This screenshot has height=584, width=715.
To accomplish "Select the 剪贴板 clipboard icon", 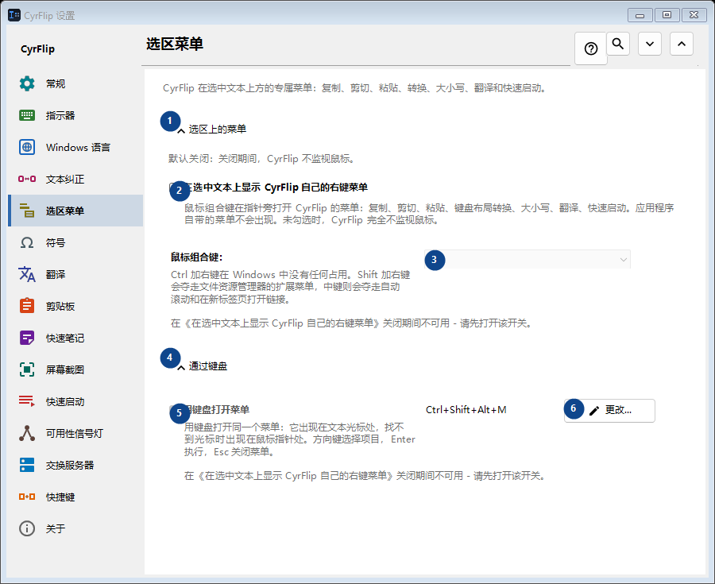I will 27,306.
